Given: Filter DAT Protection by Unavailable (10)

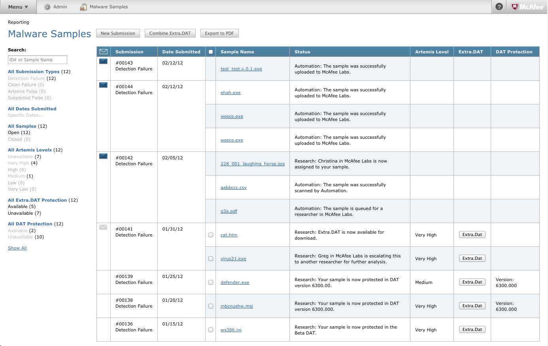Looking at the screenshot, I should click(x=26, y=237).
